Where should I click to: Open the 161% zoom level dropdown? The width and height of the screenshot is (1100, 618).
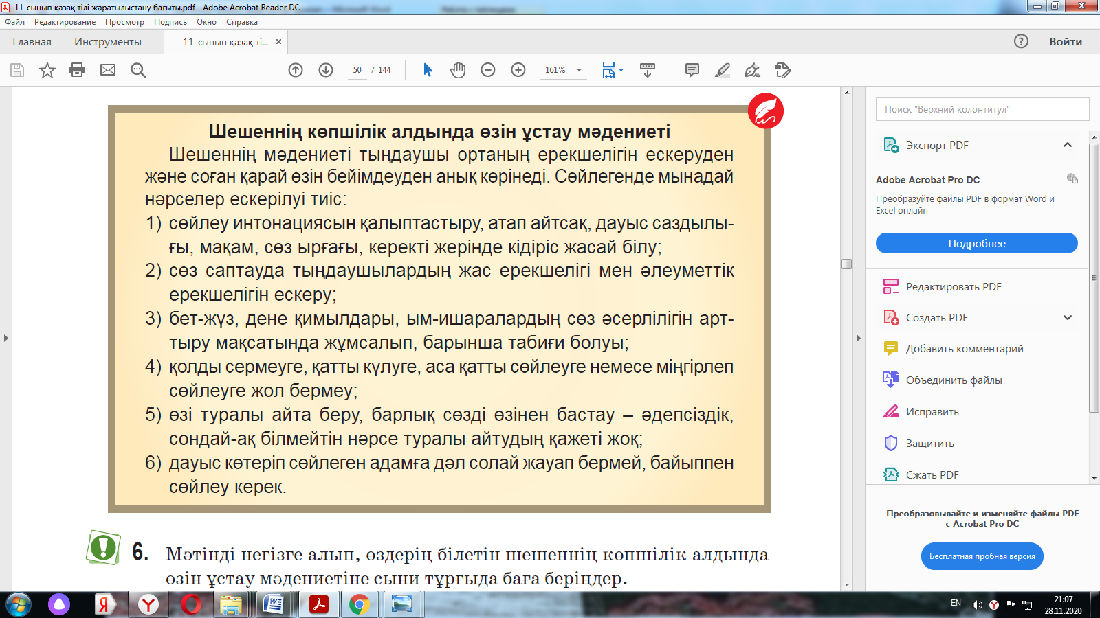point(579,70)
